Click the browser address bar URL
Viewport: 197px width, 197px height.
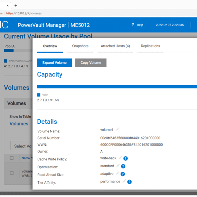[x=24, y=13]
